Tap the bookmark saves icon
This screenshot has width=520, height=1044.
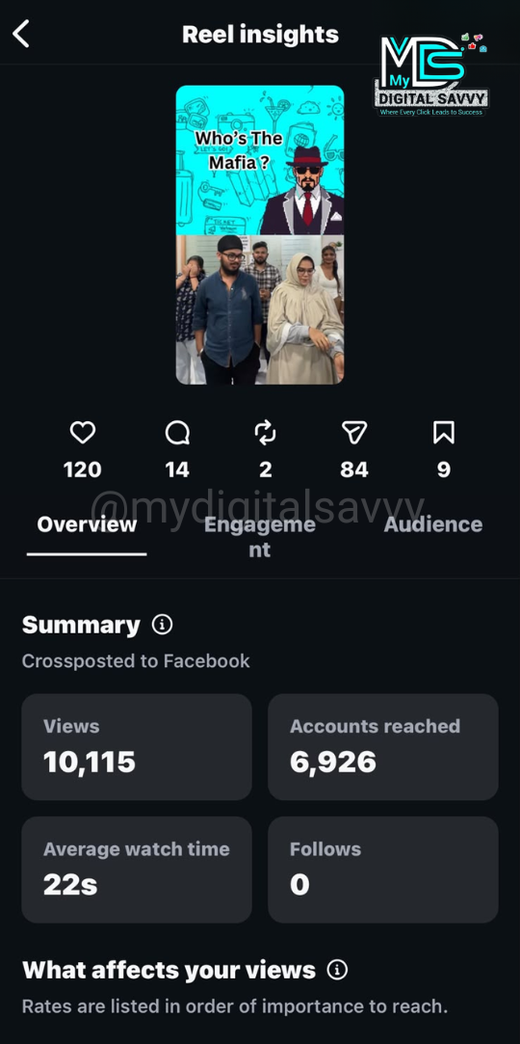tap(444, 433)
